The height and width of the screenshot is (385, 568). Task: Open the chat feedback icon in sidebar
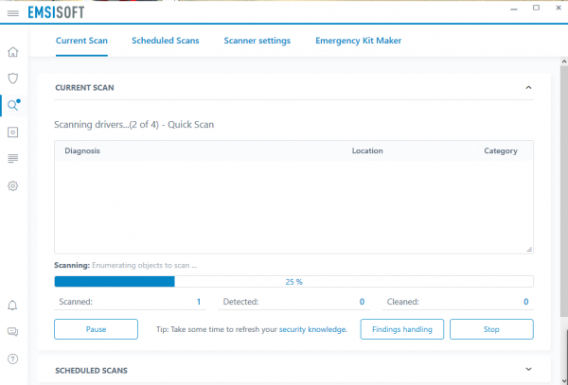[12, 332]
